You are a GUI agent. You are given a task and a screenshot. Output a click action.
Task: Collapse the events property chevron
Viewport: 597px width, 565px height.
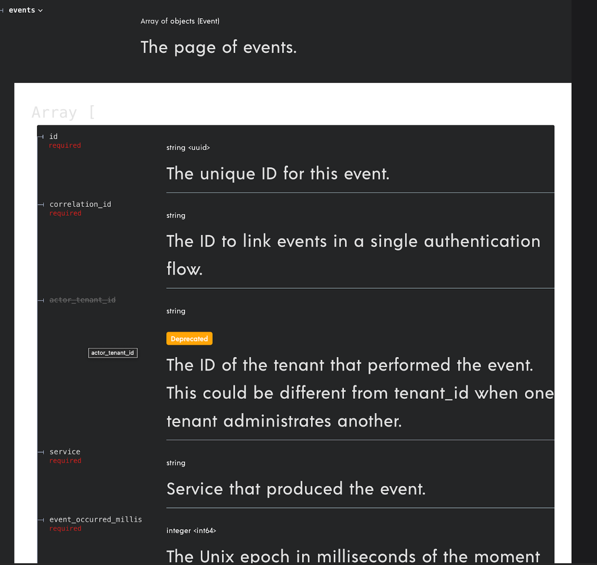coord(40,11)
